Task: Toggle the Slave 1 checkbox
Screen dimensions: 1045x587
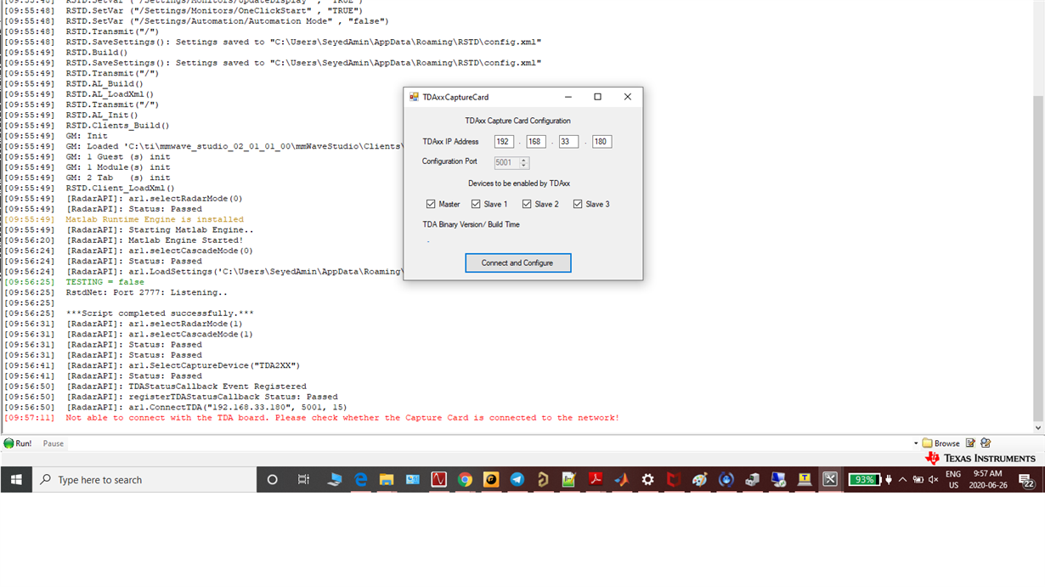Action: [x=476, y=204]
